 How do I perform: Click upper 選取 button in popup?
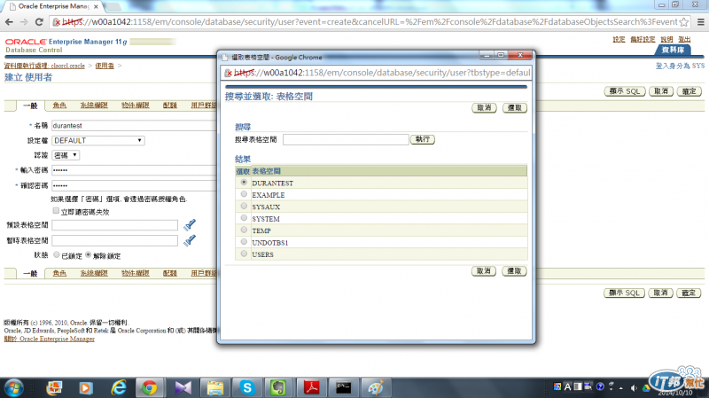pyautogui.click(x=515, y=107)
